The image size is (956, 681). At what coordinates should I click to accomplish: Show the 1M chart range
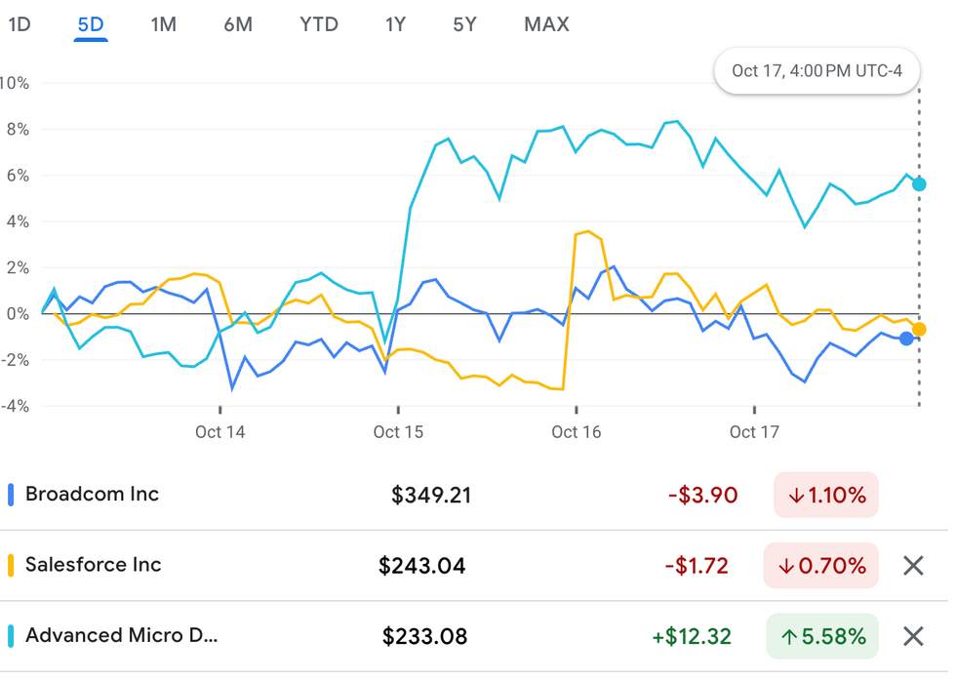point(163,24)
